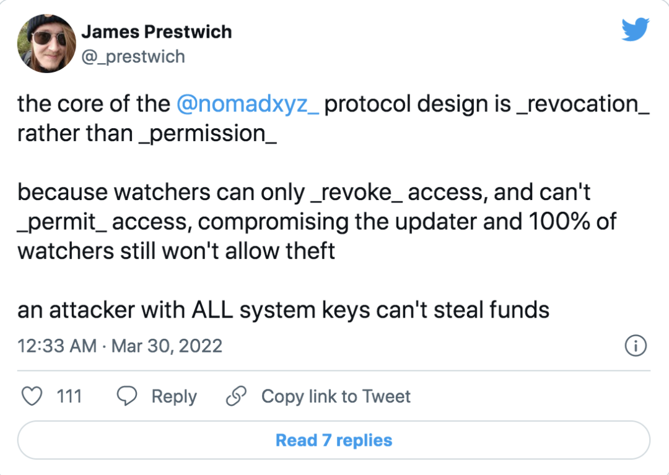Click the _permission_ word in tweet
Screen dimensions: 669x475
tap(208, 134)
